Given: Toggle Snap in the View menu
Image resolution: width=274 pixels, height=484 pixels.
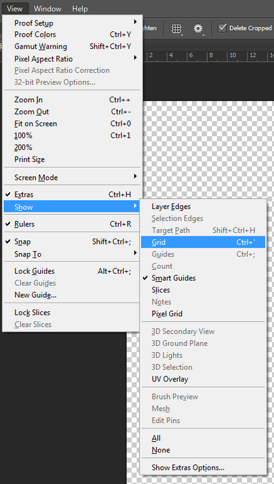Looking at the screenshot, I should point(72,242).
